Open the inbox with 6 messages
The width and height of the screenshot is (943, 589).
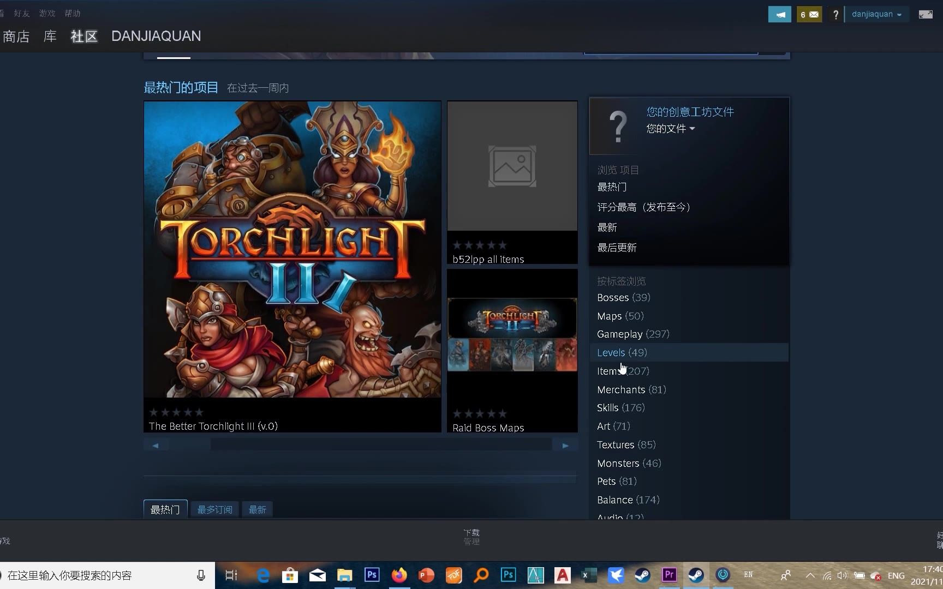tap(809, 14)
